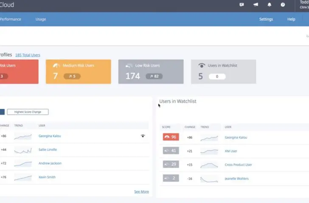Viewport: 309px width, 203px height.
Task: Click trend sparkline for Sallie Linville
Action: tap(23, 150)
